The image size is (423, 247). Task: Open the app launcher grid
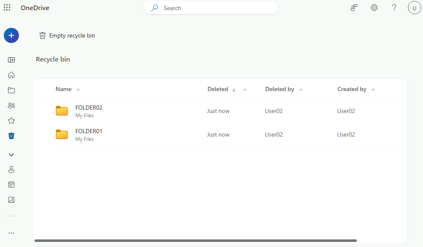(7, 8)
